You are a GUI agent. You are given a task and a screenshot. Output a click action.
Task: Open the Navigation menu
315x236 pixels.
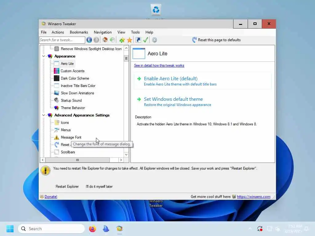[102, 32]
